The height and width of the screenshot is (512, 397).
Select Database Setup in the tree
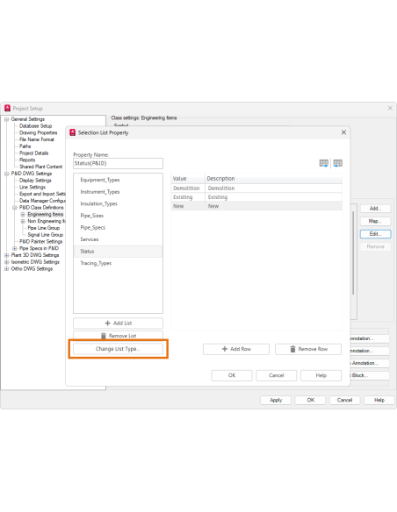click(x=36, y=126)
